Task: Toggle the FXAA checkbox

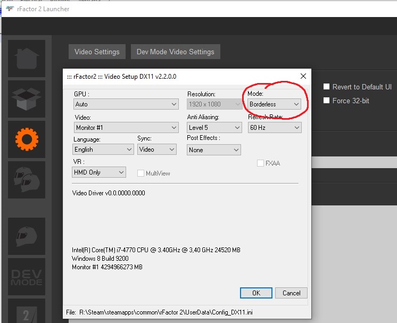Action: [x=260, y=163]
